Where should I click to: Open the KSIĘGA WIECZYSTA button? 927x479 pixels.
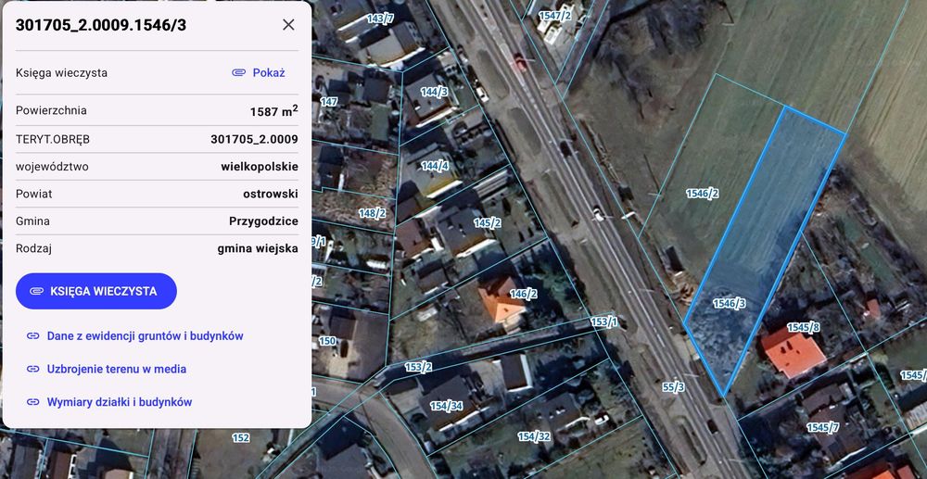[x=96, y=291]
